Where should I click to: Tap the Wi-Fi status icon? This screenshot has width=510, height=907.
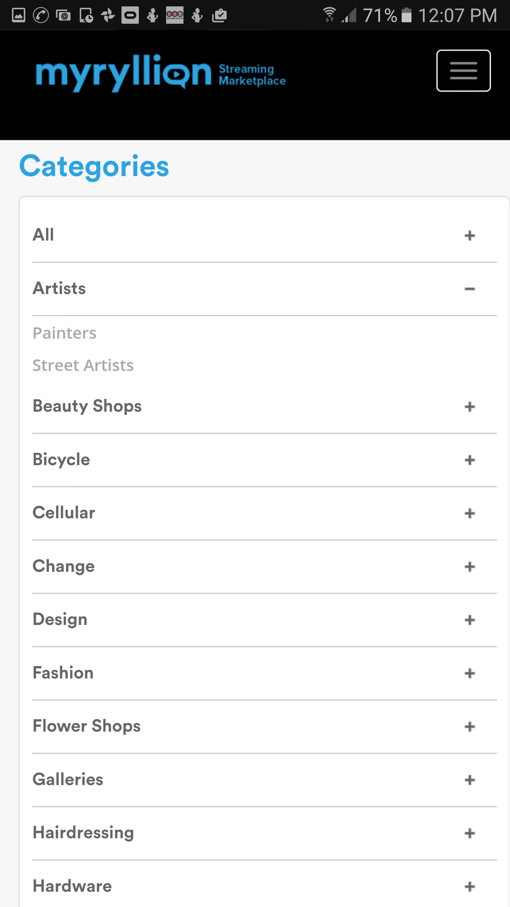(329, 15)
